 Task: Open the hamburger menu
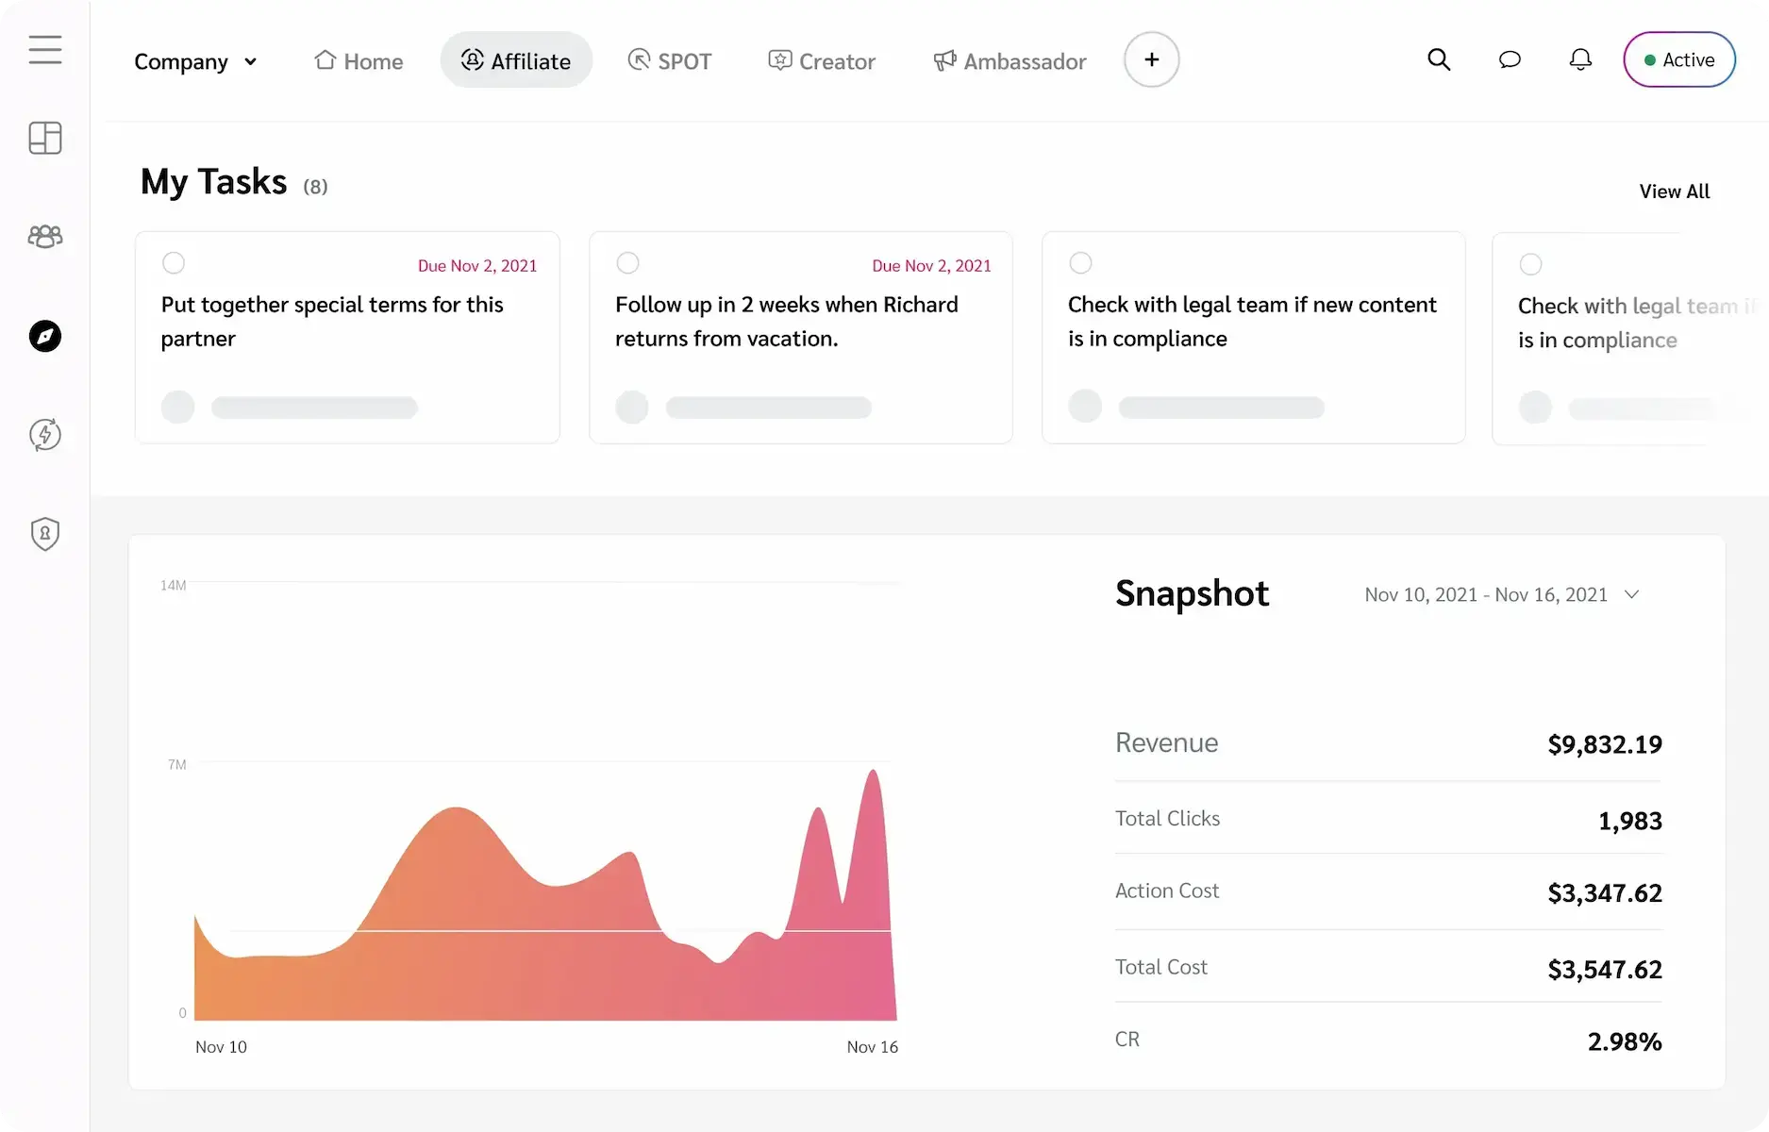(44, 49)
